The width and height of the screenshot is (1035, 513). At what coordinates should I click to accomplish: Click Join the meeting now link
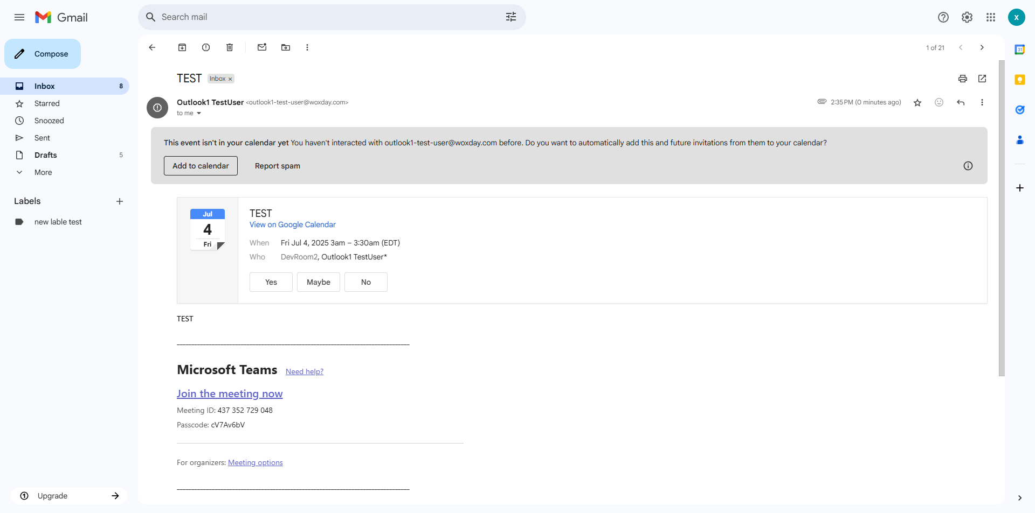pyautogui.click(x=230, y=393)
